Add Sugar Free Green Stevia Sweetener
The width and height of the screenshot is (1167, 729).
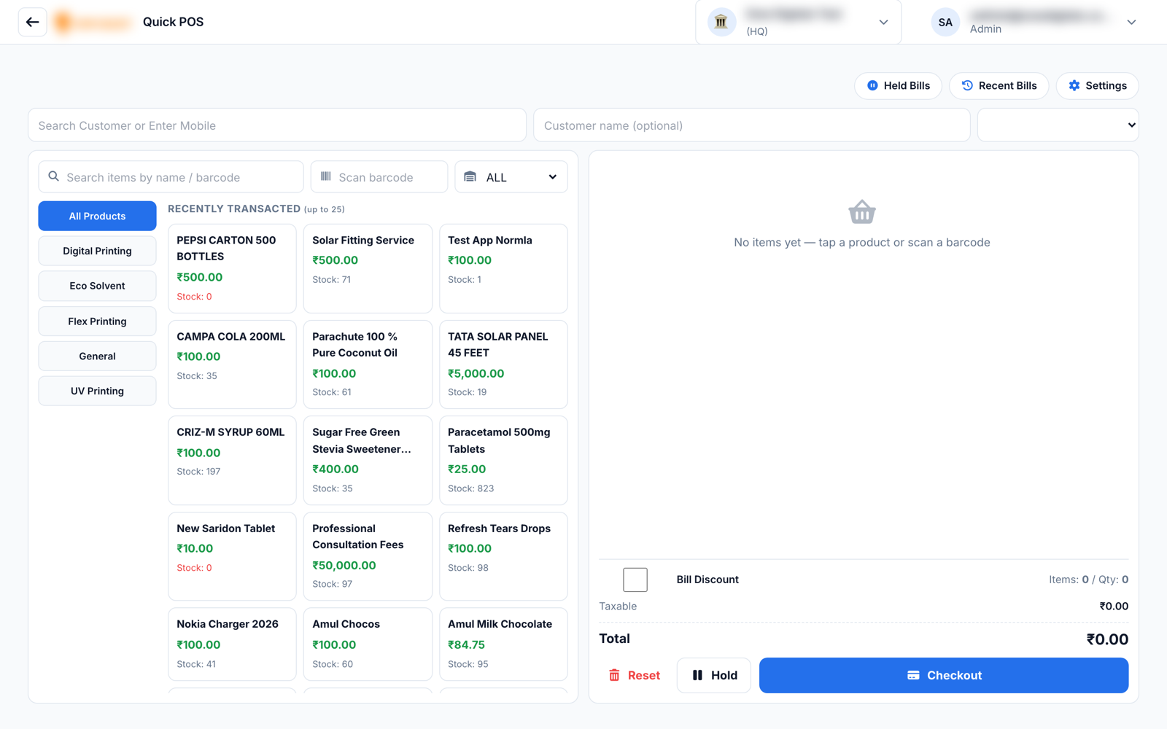[x=368, y=461]
